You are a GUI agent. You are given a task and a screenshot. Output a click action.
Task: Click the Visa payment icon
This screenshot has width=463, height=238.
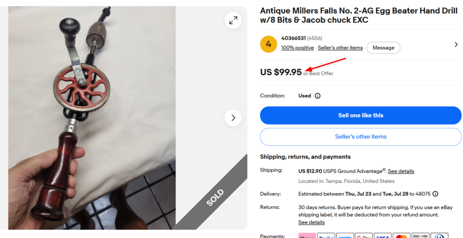[383, 236]
